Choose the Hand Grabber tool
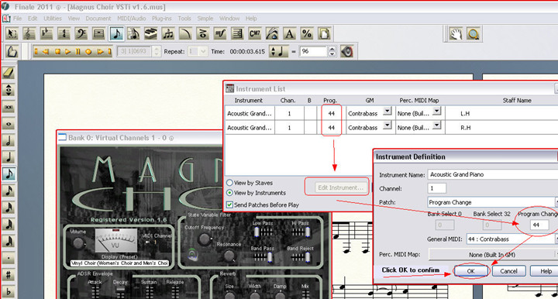 pyautogui.click(x=456, y=34)
